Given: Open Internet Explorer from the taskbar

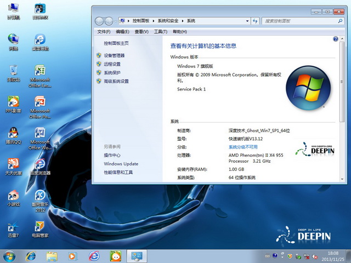Looking at the screenshot, I should [x=31, y=256].
